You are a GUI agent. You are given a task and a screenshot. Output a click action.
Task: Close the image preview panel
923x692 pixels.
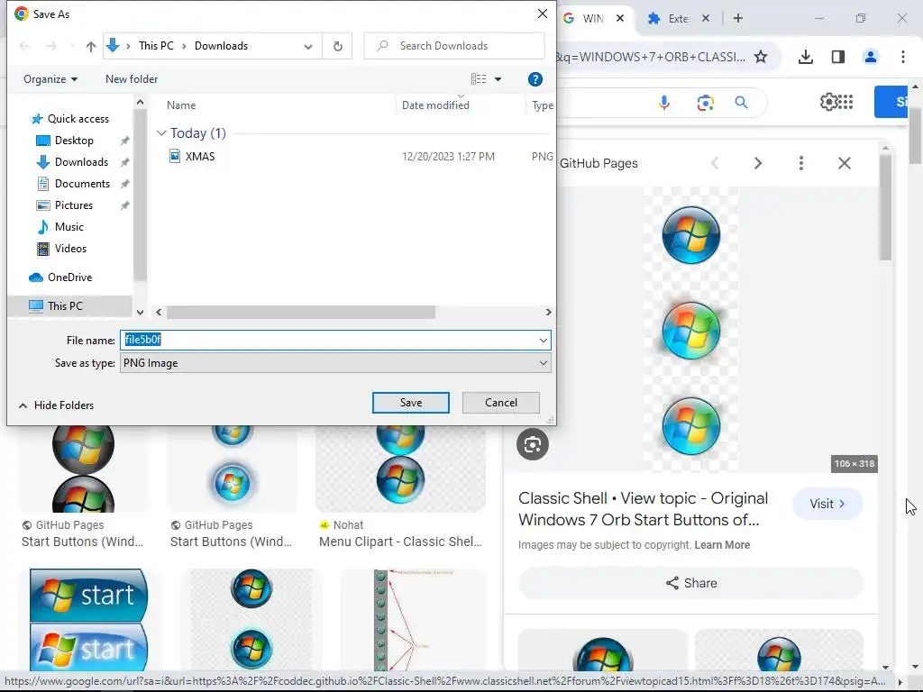pyautogui.click(x=844, y=163)
